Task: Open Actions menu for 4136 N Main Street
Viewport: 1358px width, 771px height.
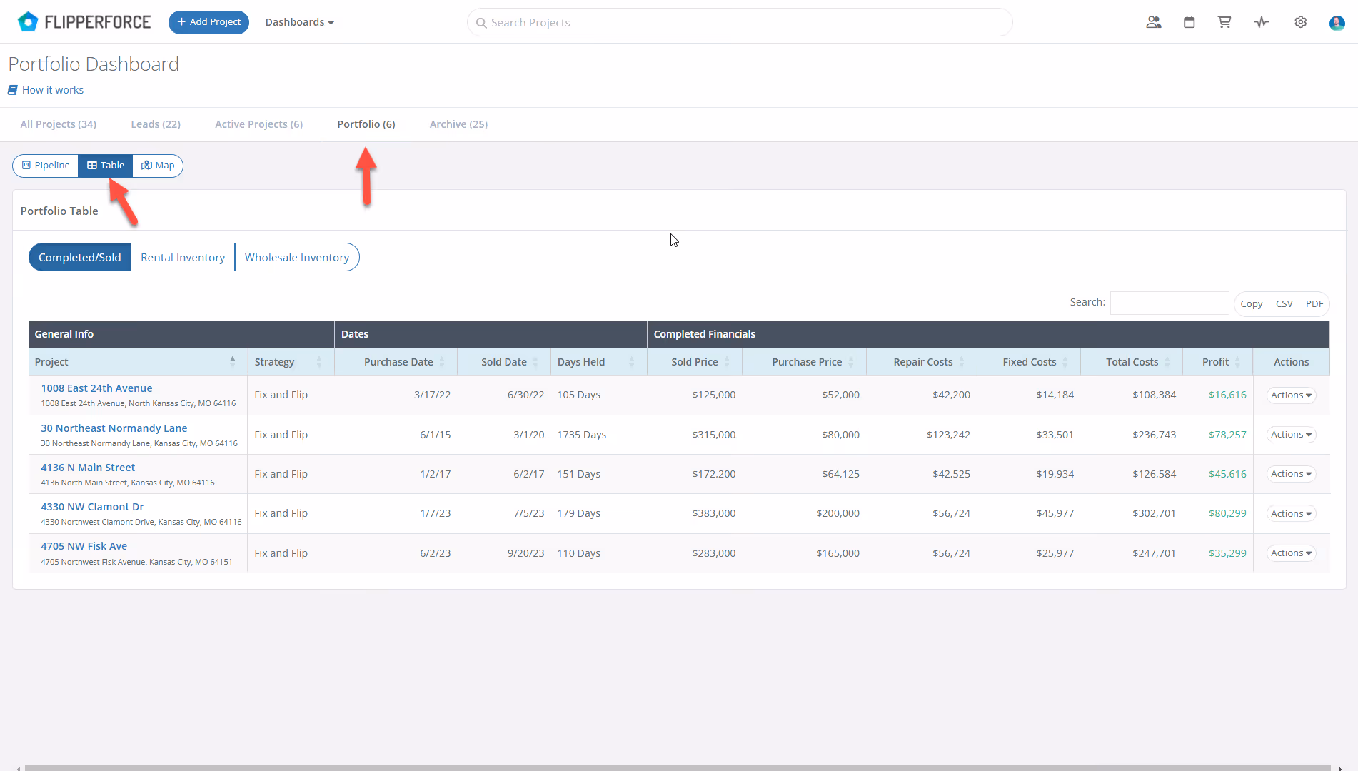Action: click(1291, 474)
